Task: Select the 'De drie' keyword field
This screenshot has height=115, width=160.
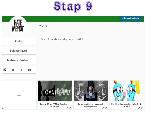Action: pos(19,41)
